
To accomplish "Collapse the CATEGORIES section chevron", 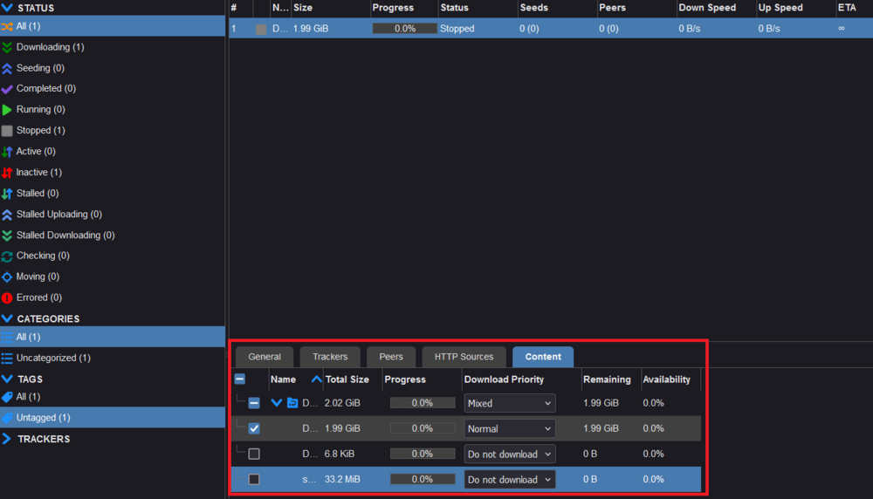I will click(7, 318).
